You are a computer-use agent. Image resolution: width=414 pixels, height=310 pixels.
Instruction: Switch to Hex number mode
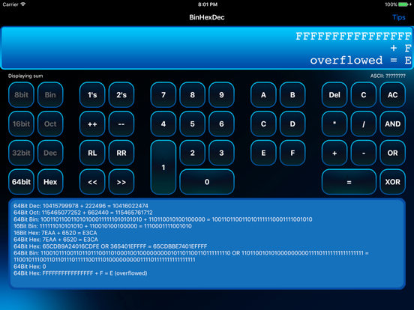tap(50, 182)
